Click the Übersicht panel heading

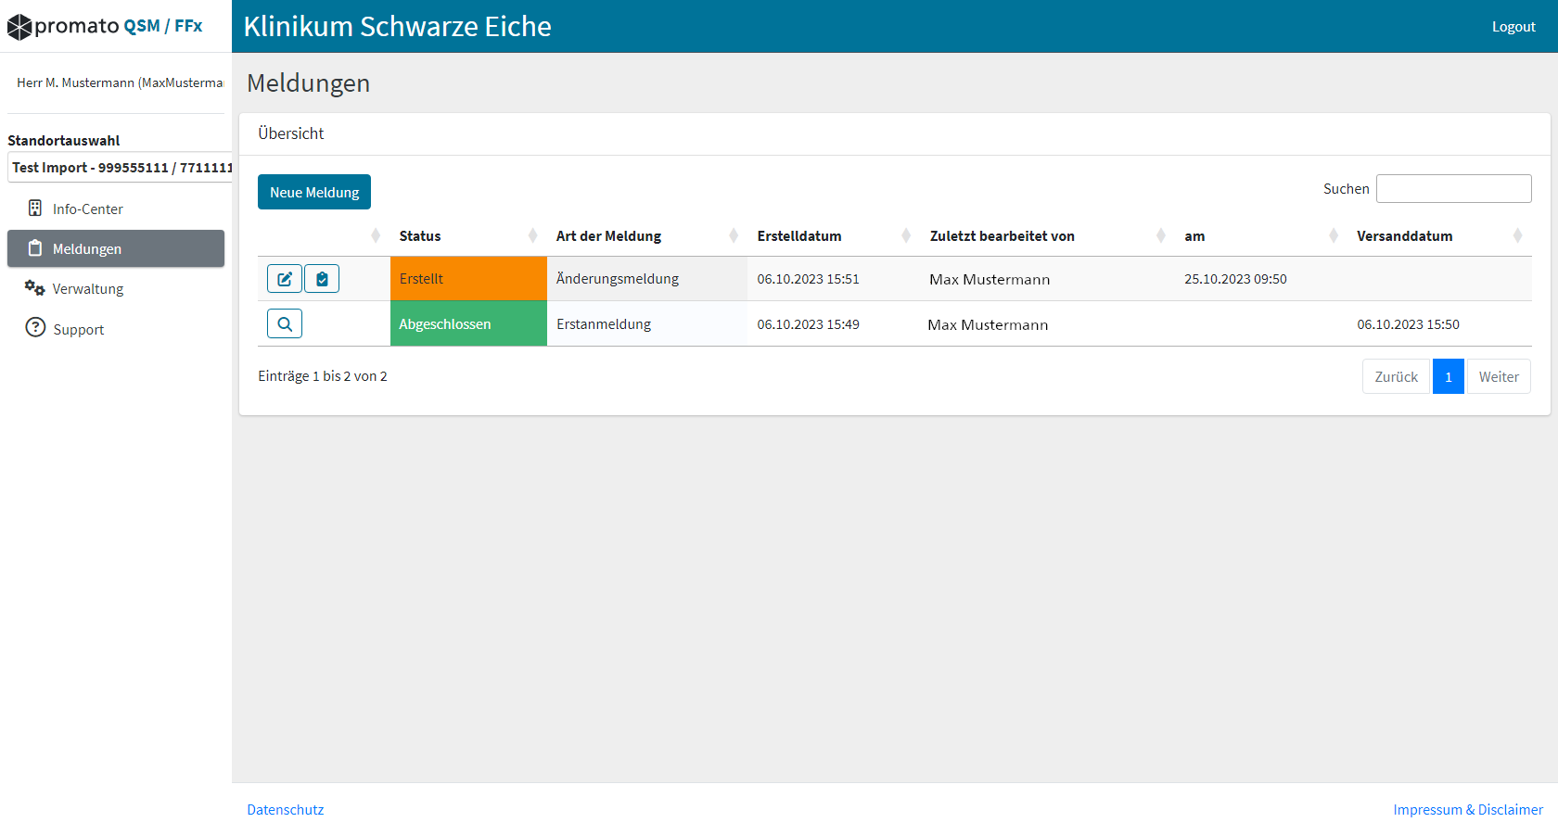click(291, 133)
